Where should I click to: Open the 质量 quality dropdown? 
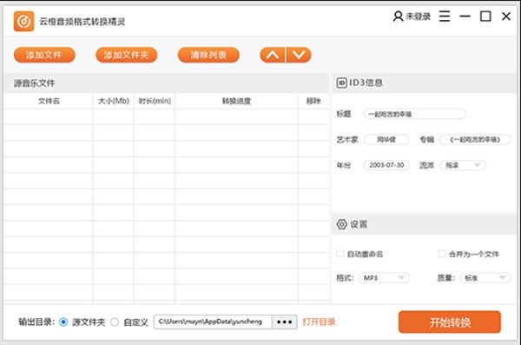[x=485, y=278]
